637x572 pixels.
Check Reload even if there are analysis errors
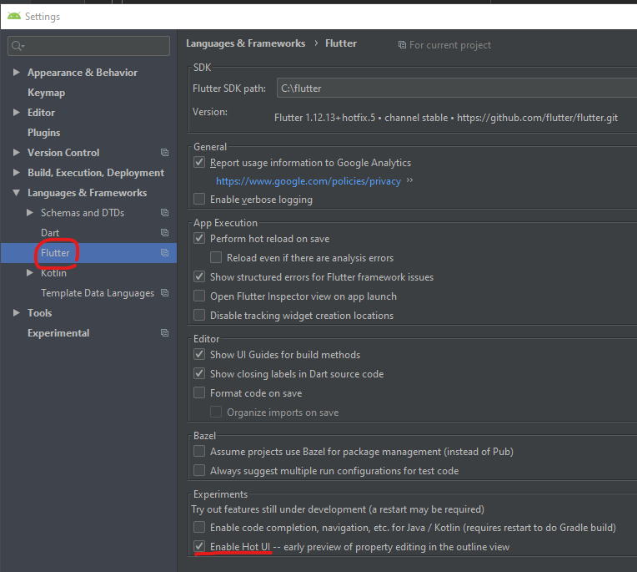coord(216,257)
